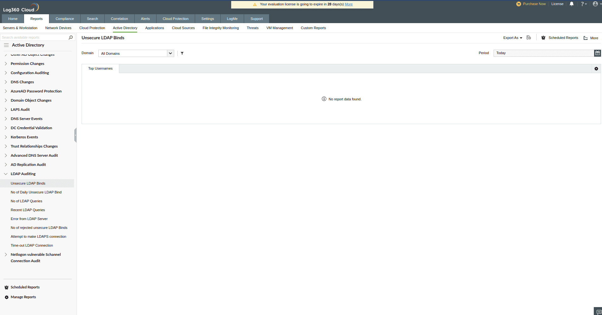The width and height of the screenshot is (602, 315).
Task: Click the Purchase Now button
Action: click(531, 4)
